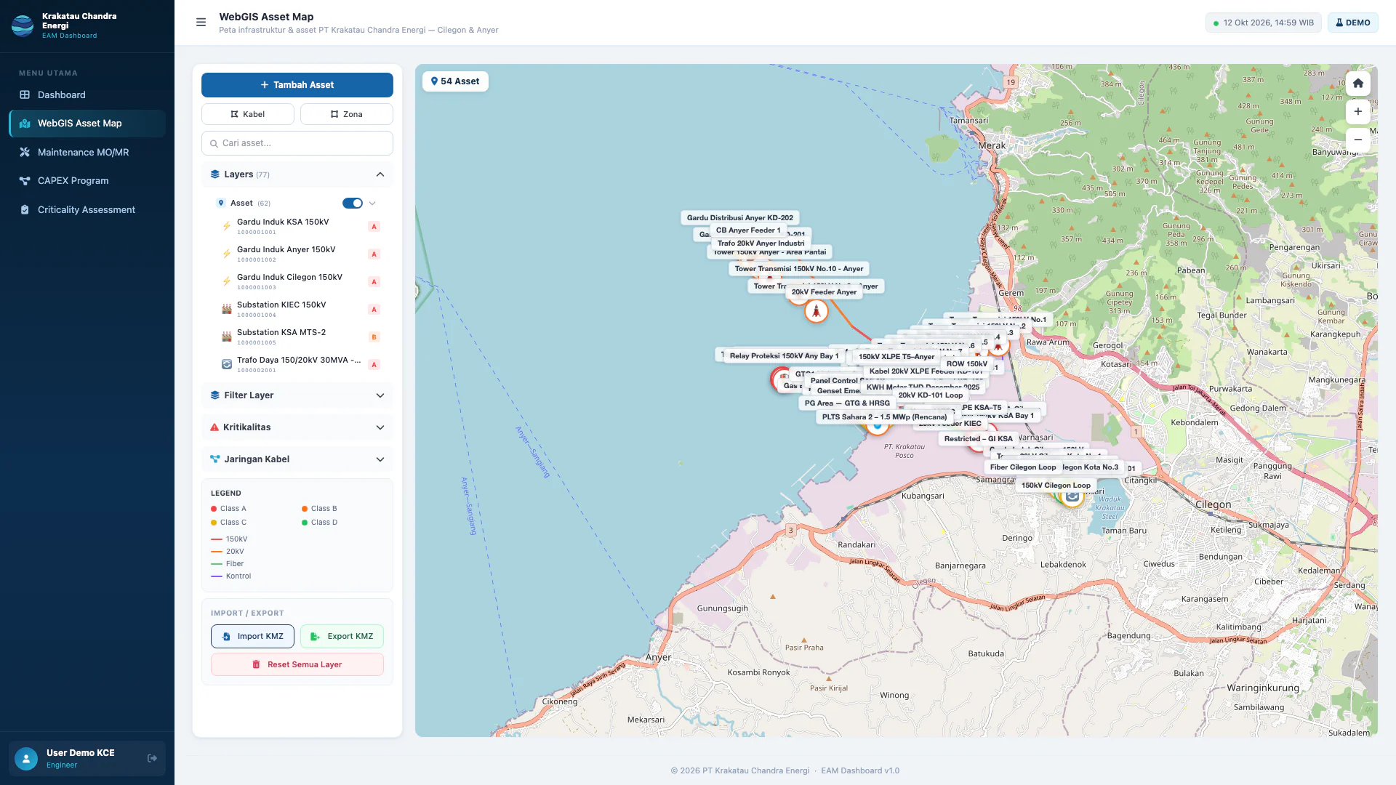This screenshot has width=1396, height=785.
Task: Click the Krakatau Chandra Energi logo
Action: pyautogui.click(x=23, y=25)
